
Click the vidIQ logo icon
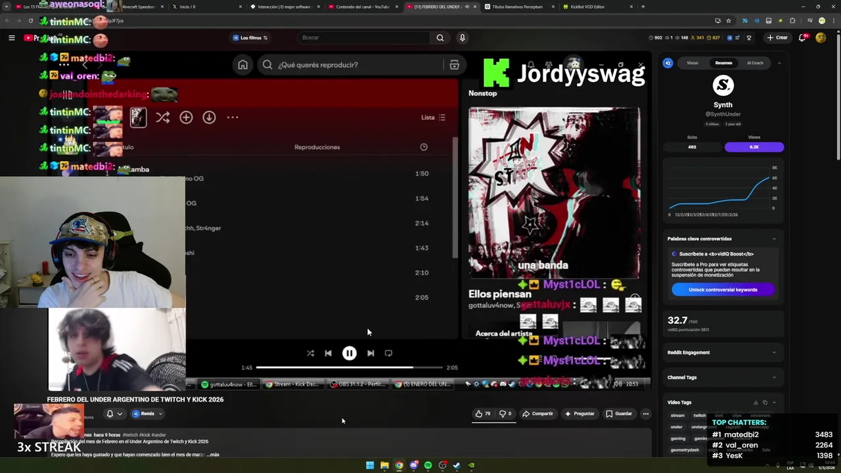668,63
